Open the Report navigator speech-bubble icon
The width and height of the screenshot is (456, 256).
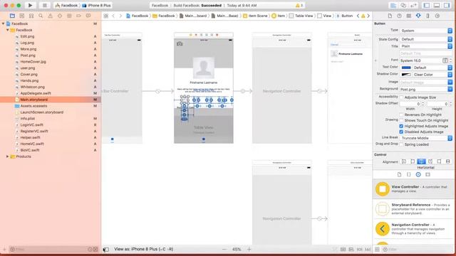pyautogui.click(x=88, y=16)
